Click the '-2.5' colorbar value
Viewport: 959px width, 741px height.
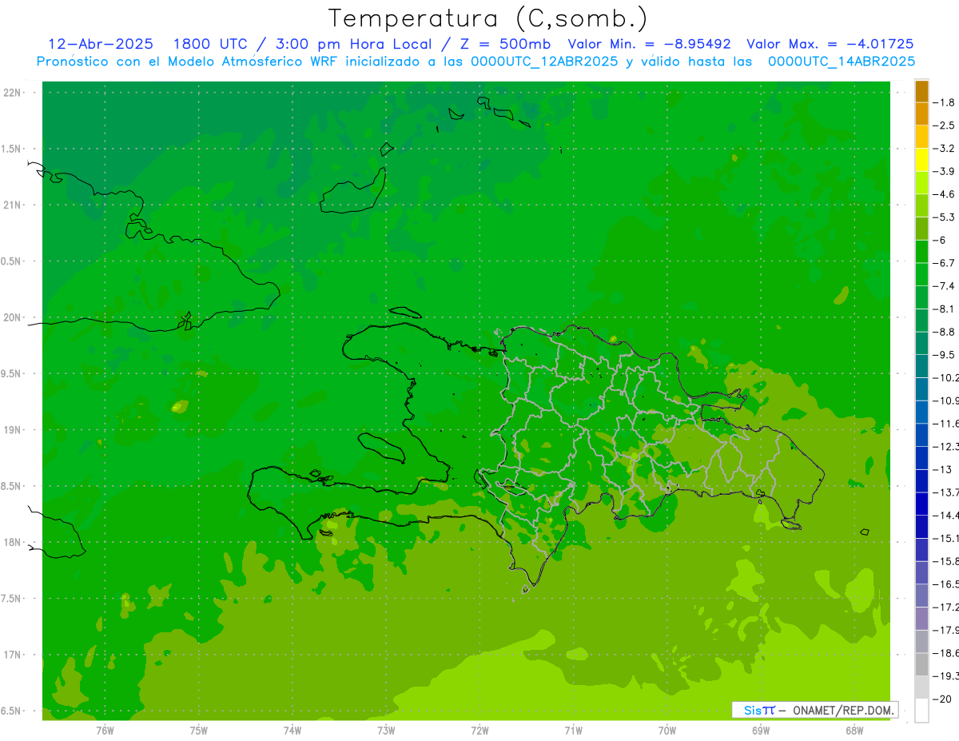[944, 125]
